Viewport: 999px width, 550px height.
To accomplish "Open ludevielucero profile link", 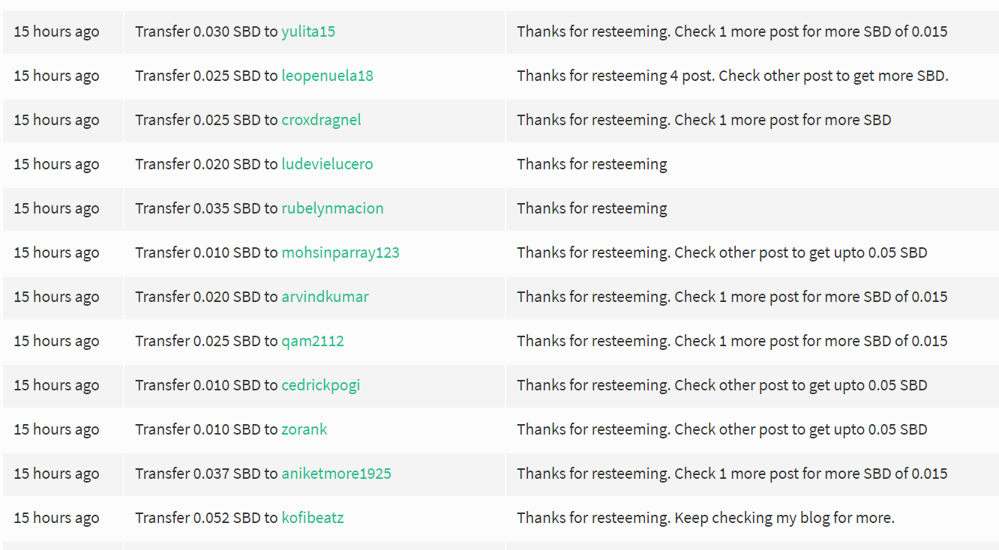I will click(327, 164).
